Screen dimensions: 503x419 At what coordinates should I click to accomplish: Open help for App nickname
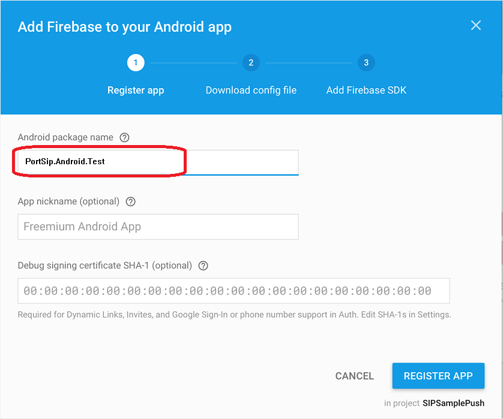(131, 201)
